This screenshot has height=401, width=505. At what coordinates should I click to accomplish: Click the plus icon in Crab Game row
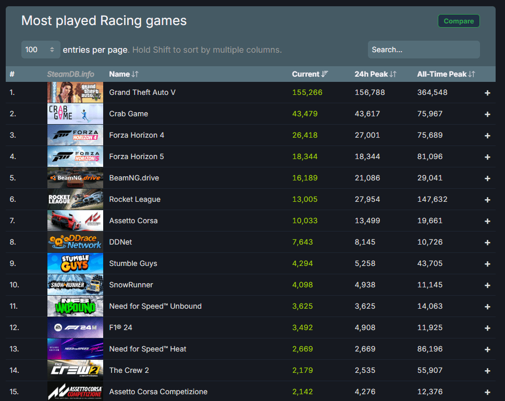[487, 114]
